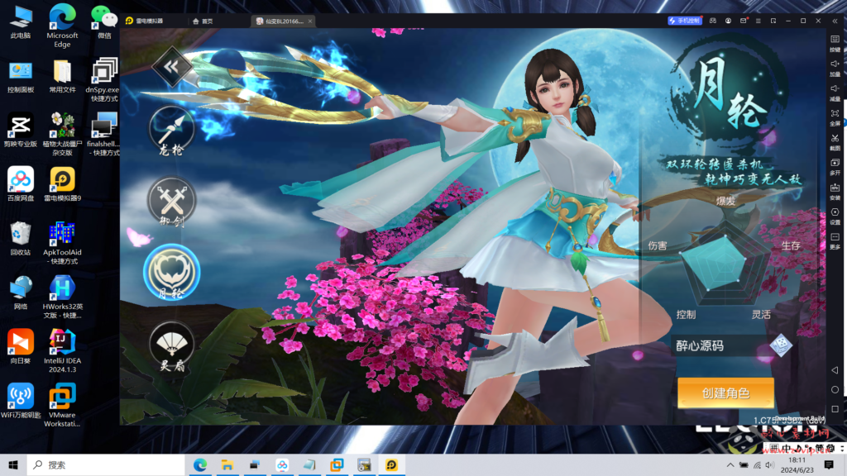Click the 截图 scissors screenshot icon
Image resolution: width=847 pixels, height=476 pixels.
tap(835, 138)
